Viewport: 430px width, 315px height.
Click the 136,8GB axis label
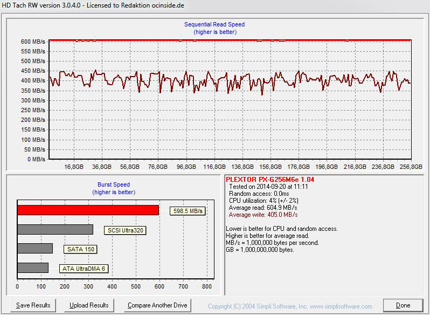click(242, 167)
